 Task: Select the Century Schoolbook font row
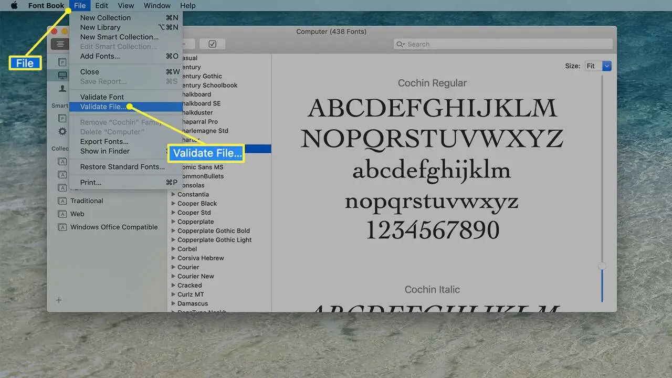tap(219, 85)
